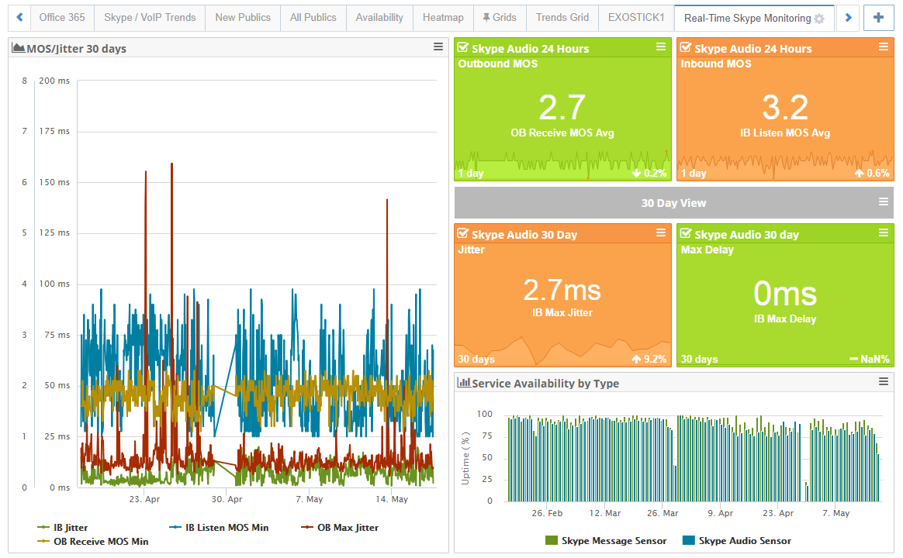Click the '30 days' label on the Max Delay card
Viewport: 903px width, 558px height.
(x=699, y=359)
